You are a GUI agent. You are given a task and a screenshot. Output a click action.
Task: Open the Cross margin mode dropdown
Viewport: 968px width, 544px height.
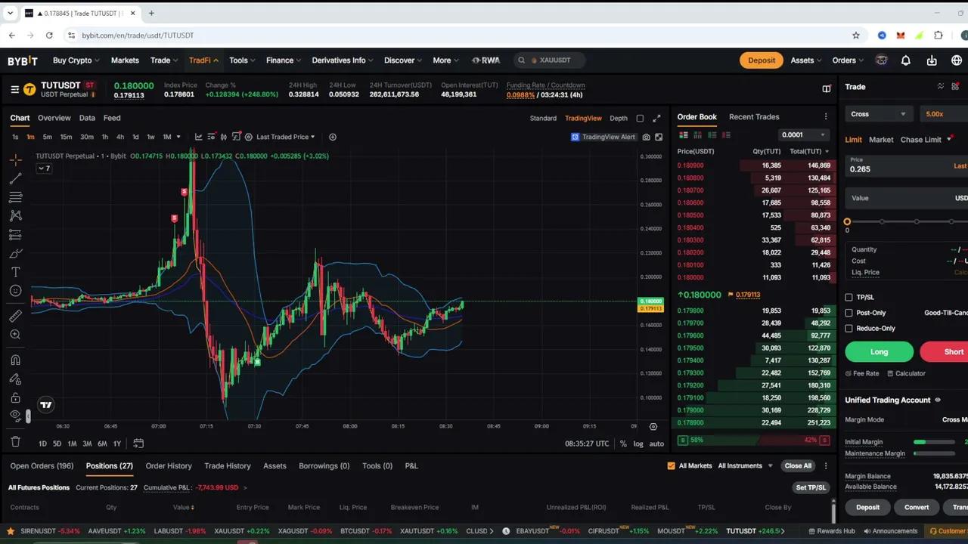pyautogui.click(x=878, y=114)
